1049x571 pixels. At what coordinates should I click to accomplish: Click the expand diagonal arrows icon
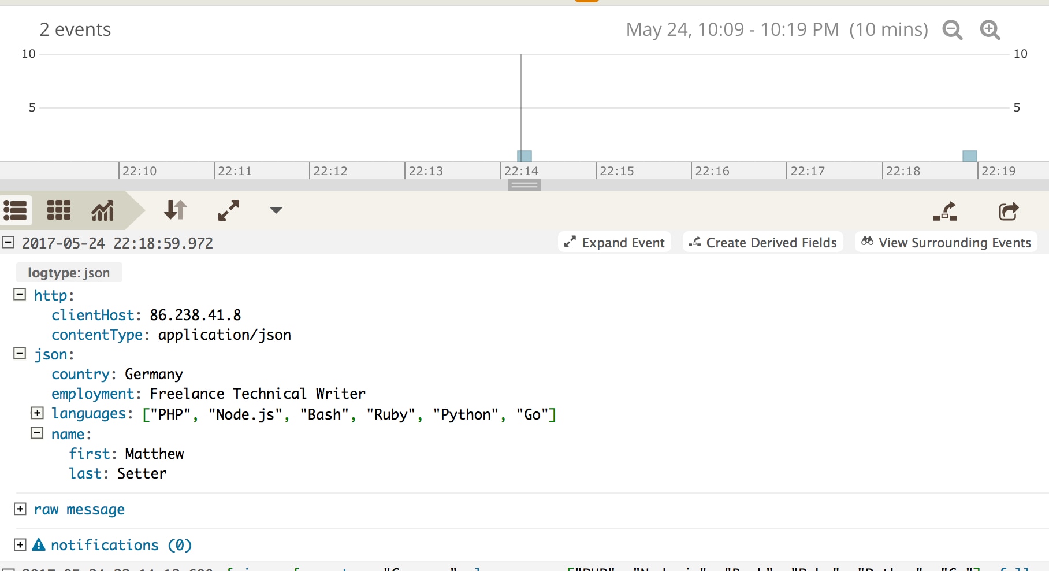pos(229,210)
